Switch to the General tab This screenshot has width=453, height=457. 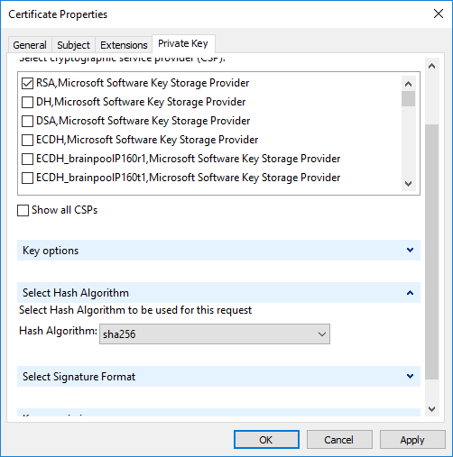click(x=30, y=45)
